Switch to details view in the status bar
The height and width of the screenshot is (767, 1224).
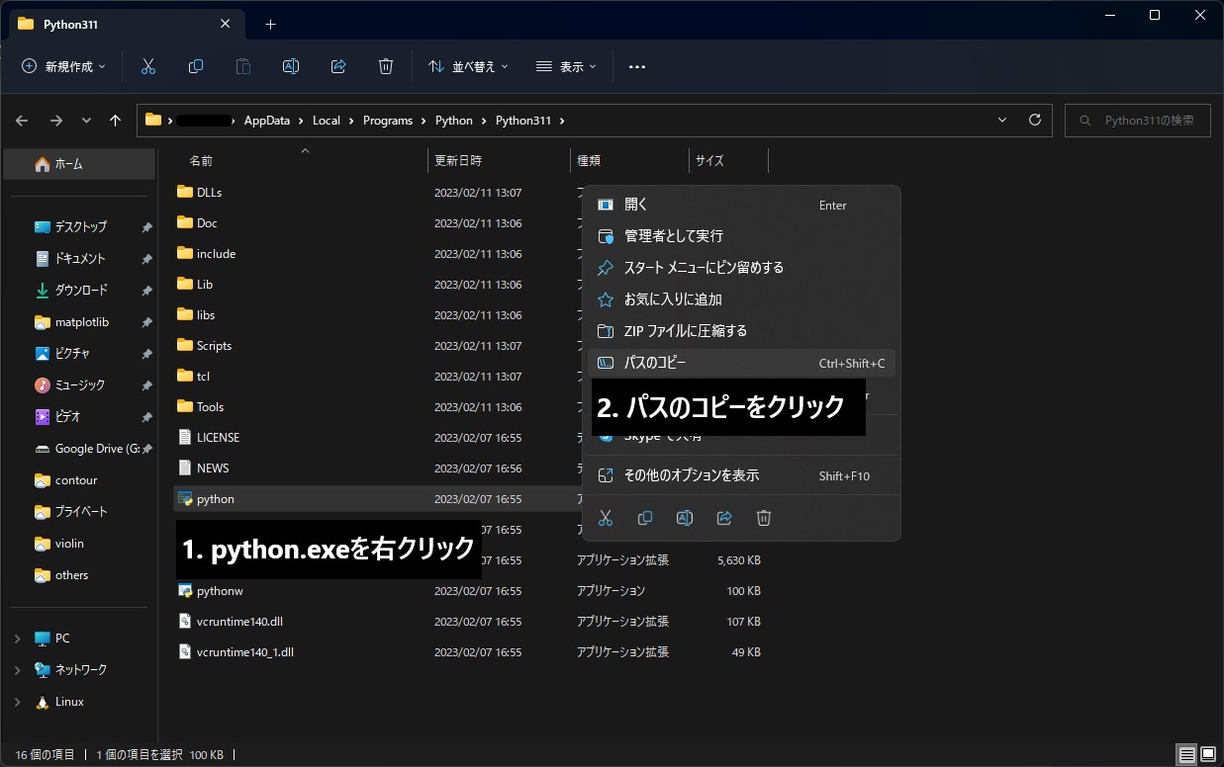[1185, 754]
